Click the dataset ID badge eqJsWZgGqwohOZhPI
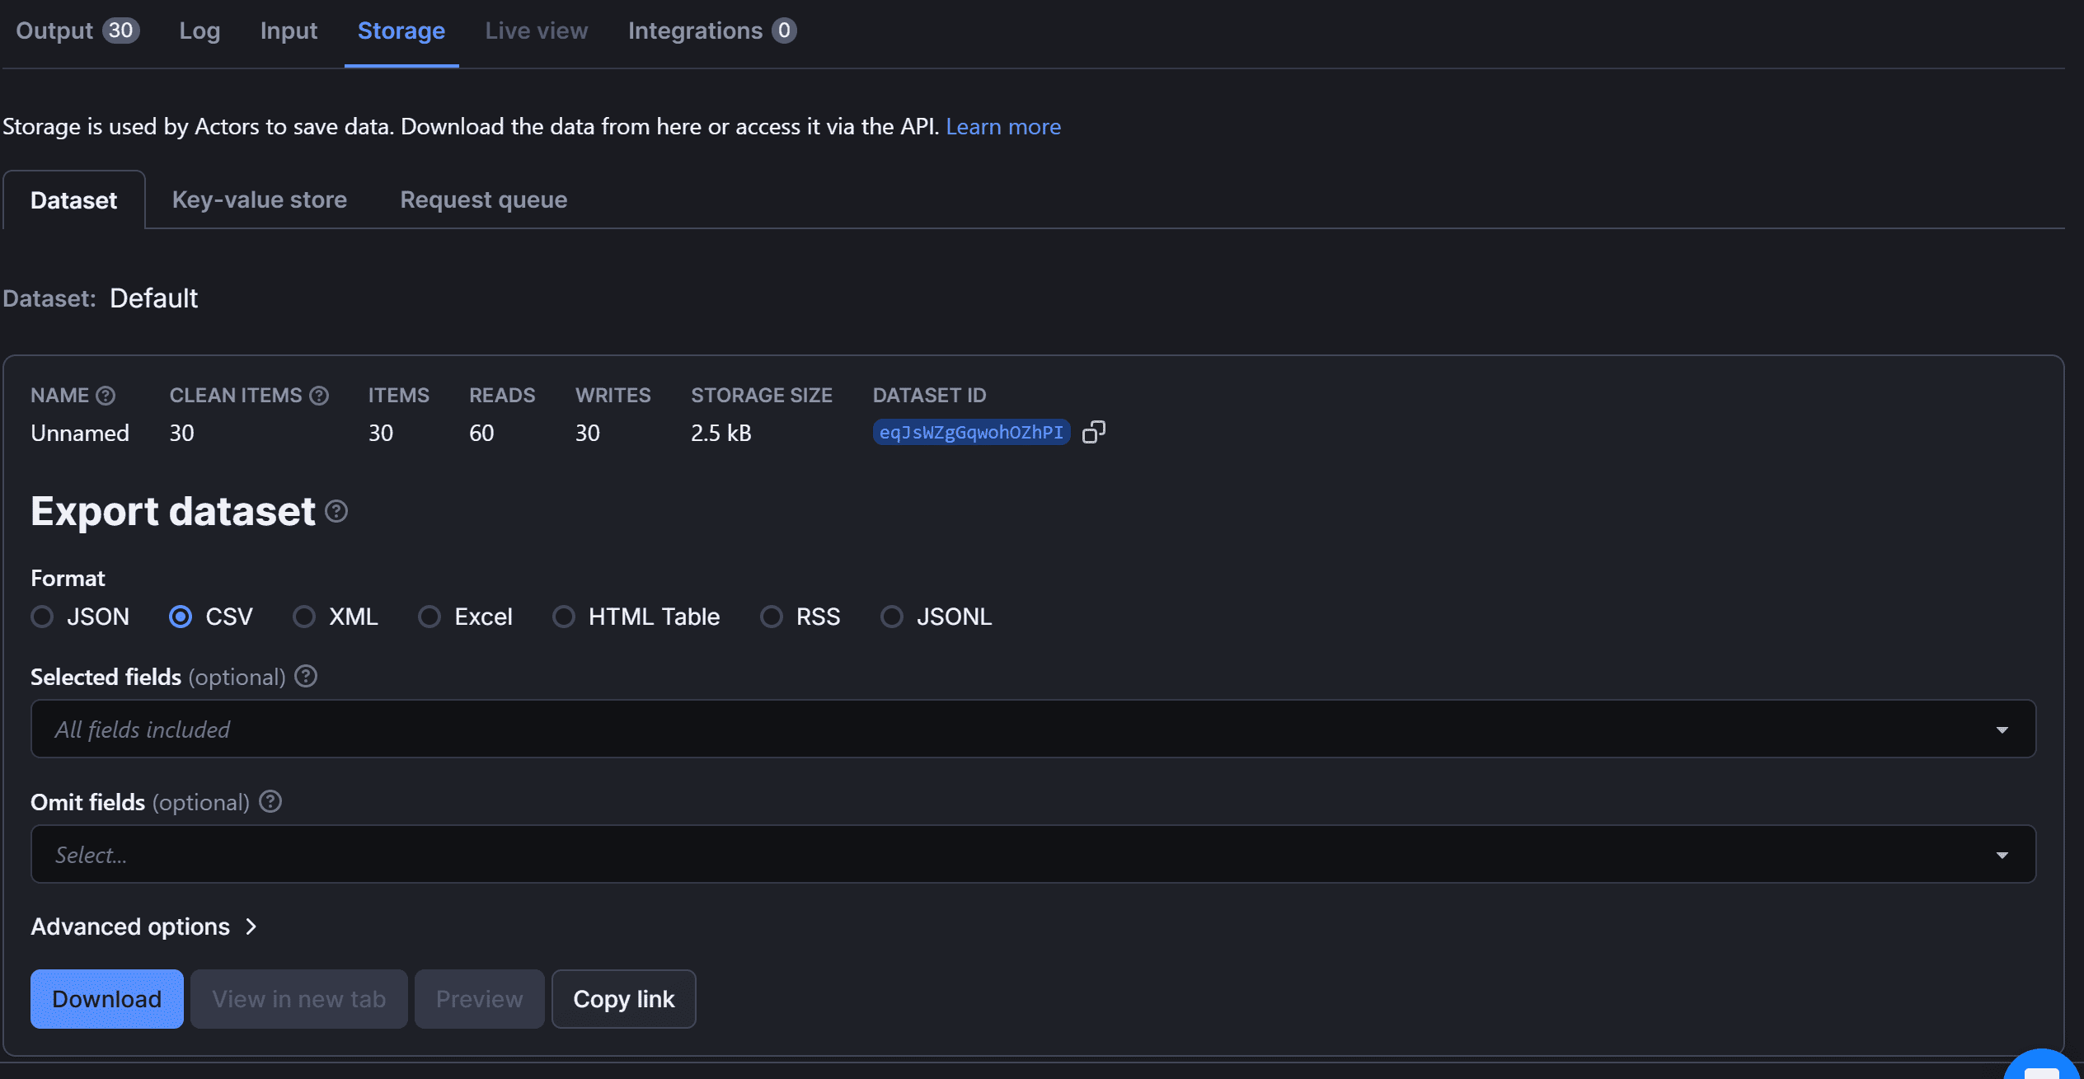This screenshot has height=1079, width=2084. pos(971,431)
